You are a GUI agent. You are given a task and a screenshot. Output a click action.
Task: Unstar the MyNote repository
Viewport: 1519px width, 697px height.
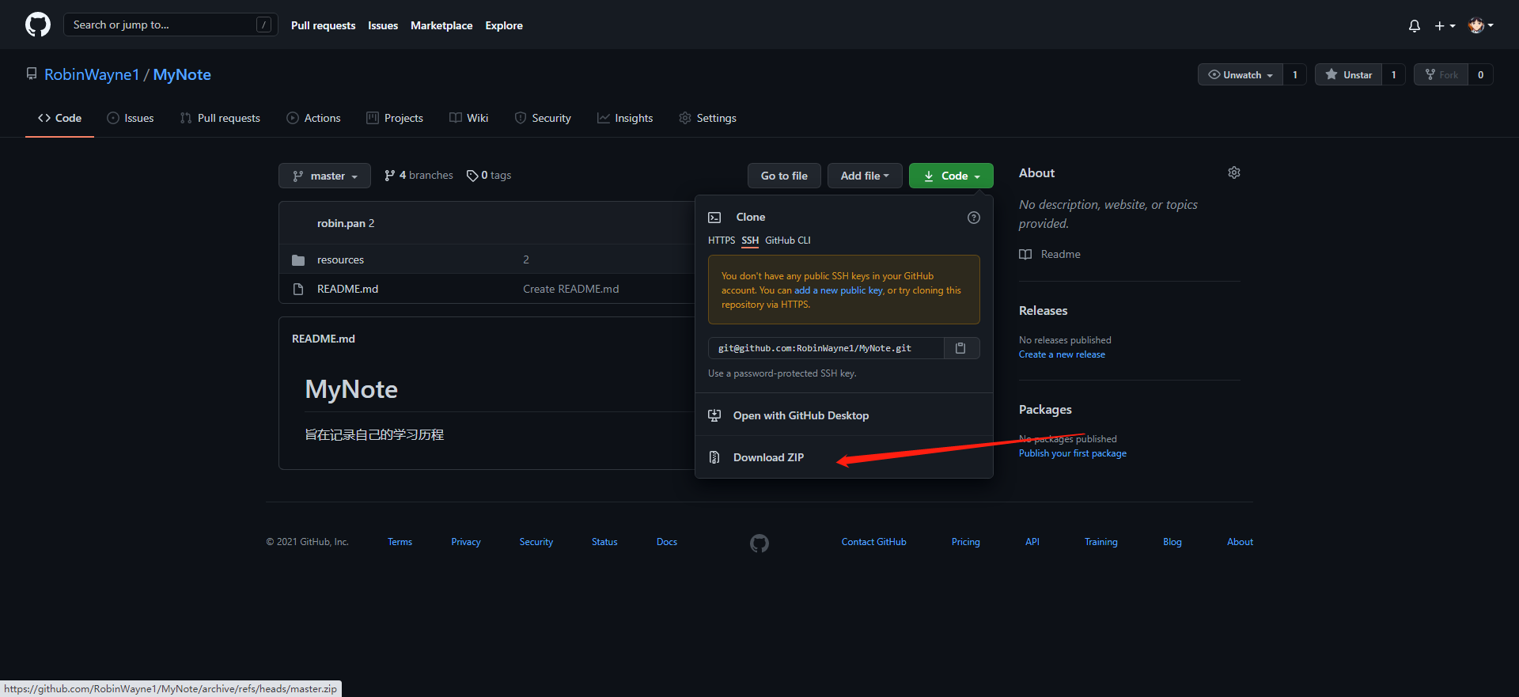pyautogui.click(x=1349, y=74)
